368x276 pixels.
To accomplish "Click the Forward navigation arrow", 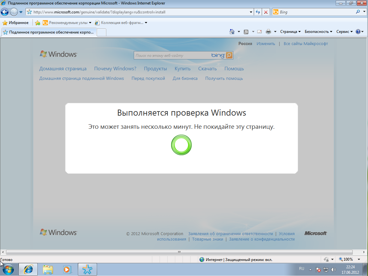I will tap(14, 12).
